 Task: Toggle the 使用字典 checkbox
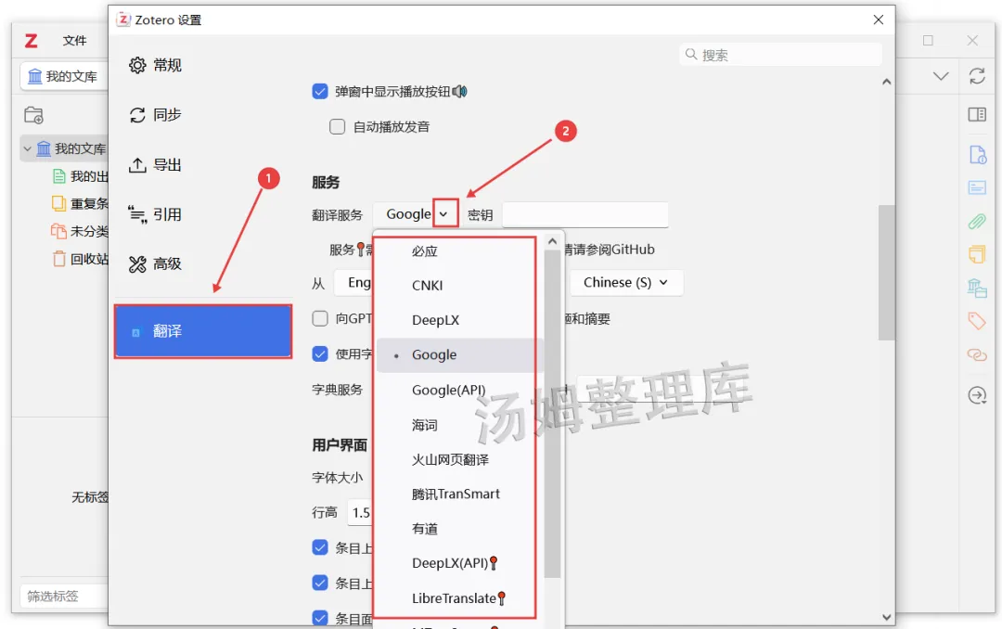[x=320, y=353]
